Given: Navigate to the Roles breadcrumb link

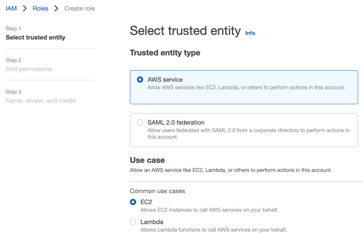Looking at the screenshot, I should pyautogui.click(x=40, y=8).
